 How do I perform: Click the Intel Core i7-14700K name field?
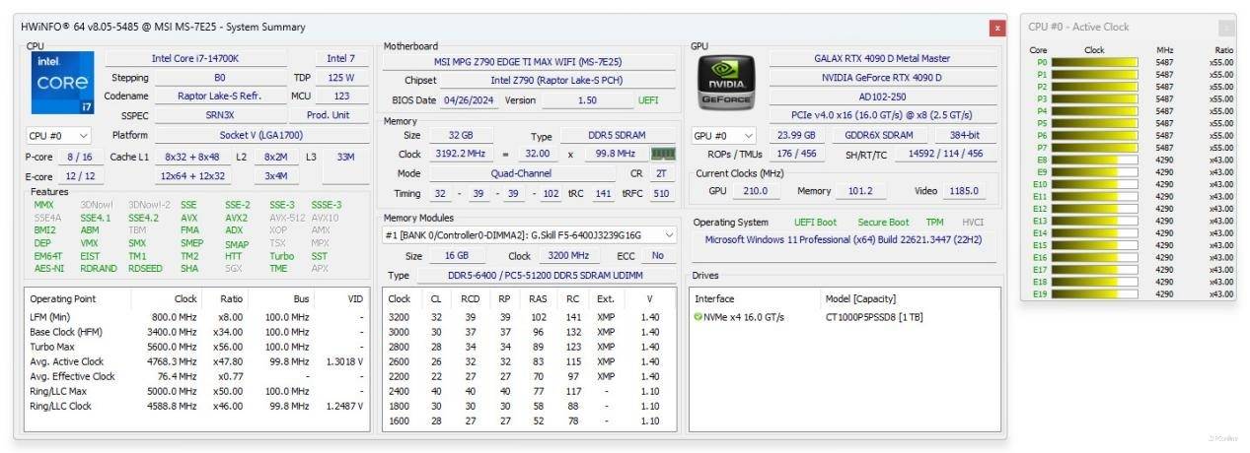point(201,59)
